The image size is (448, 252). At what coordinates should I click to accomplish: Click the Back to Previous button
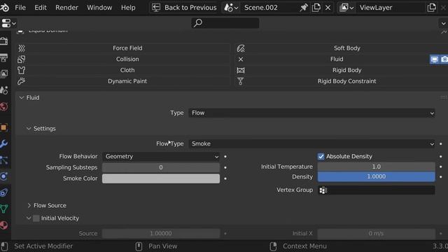185,8
